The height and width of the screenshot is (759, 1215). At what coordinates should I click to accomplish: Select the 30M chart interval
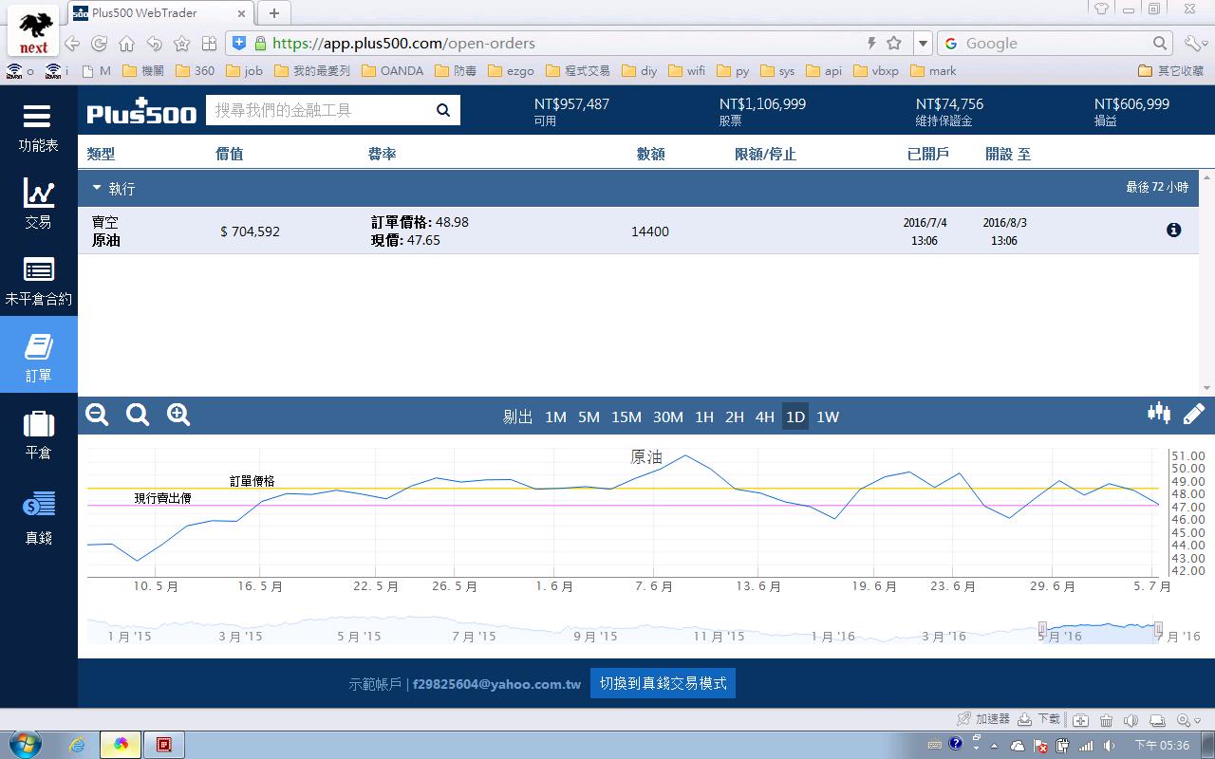(668, 417)
